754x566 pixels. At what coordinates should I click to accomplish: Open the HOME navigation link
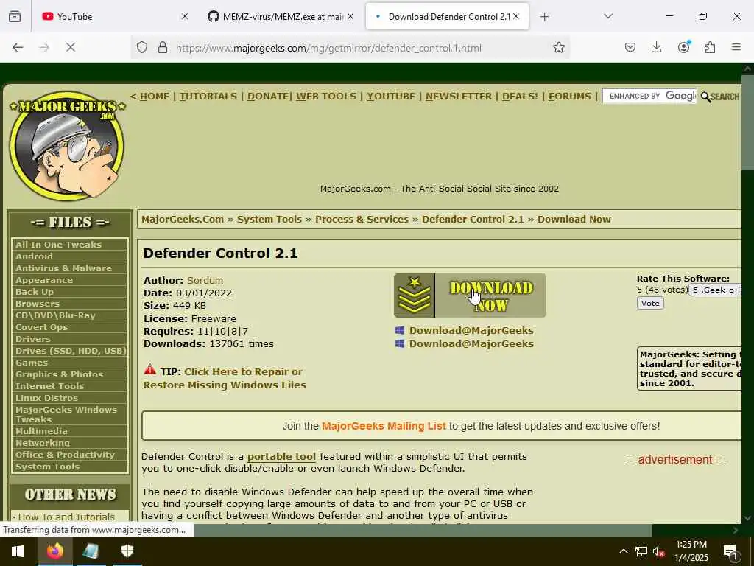[x=155, y=97]
